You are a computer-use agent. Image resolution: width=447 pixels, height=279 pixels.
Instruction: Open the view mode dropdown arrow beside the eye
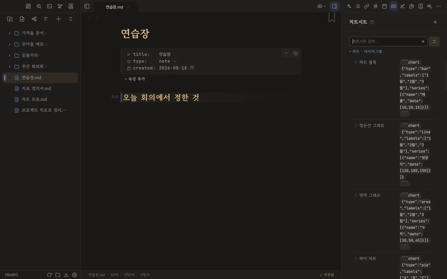pos(325,6)
